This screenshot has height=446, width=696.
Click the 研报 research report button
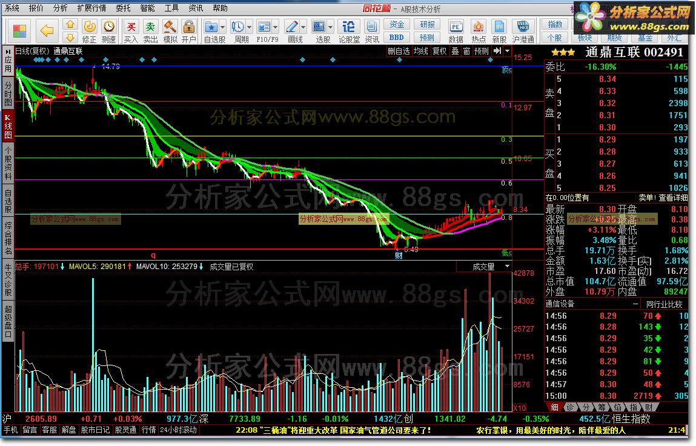[427, 24]
